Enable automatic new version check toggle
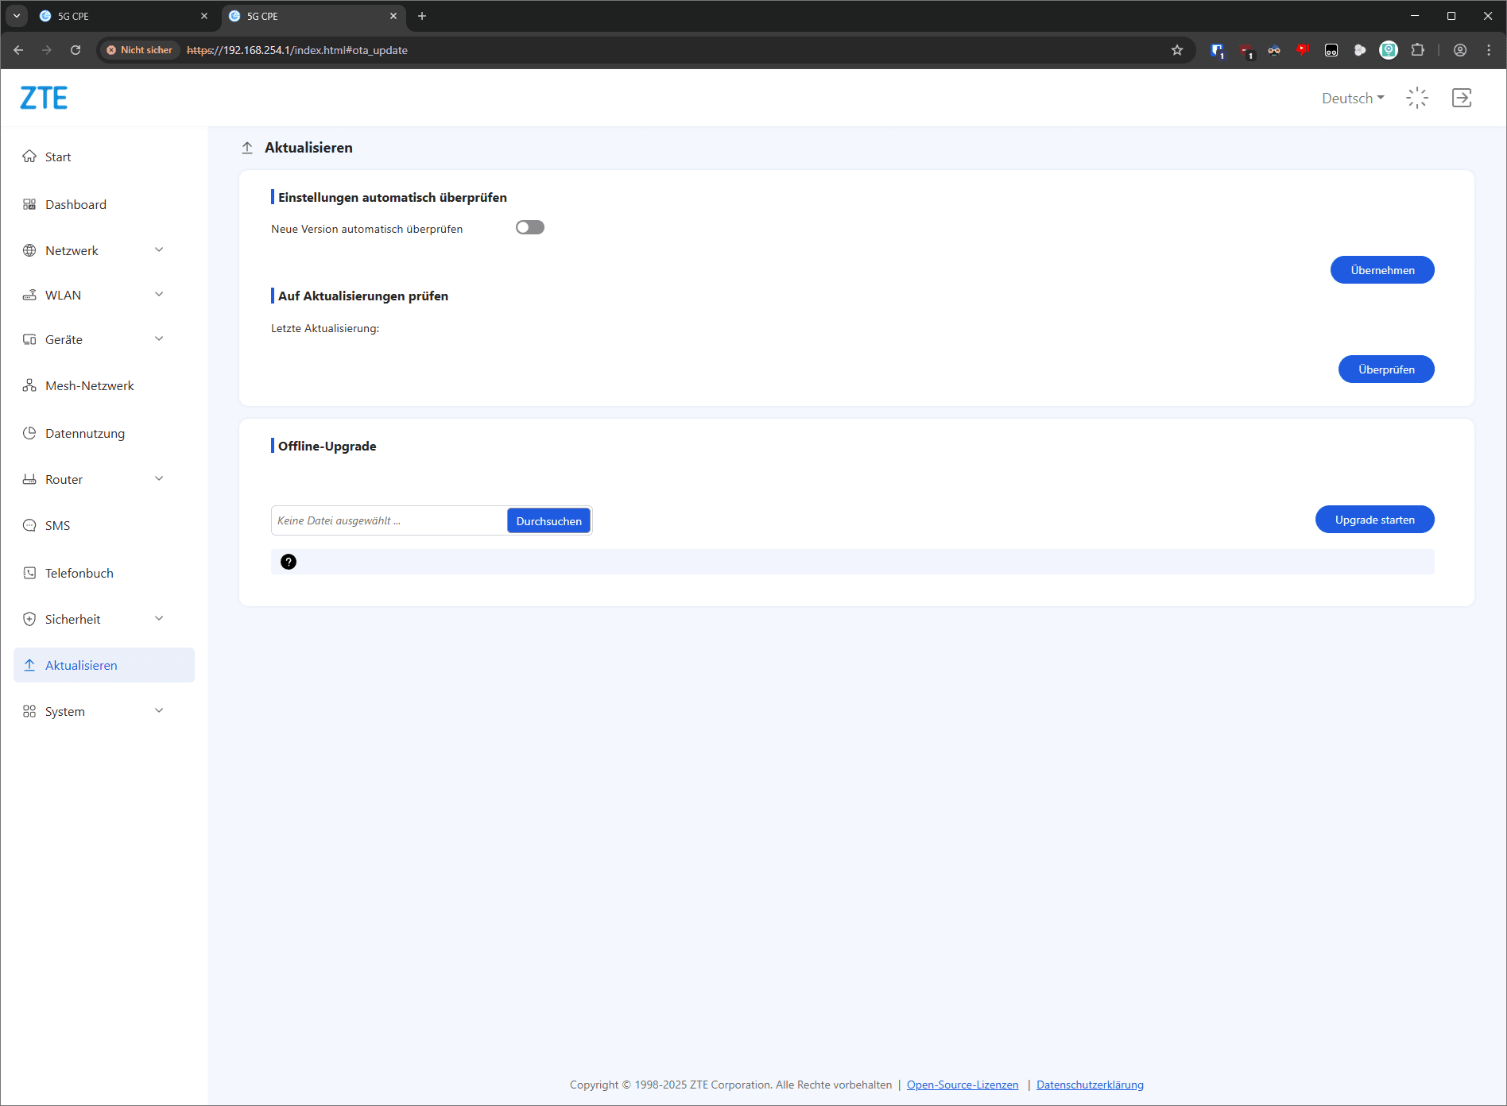1507x1106 pixels. point(529,228)
